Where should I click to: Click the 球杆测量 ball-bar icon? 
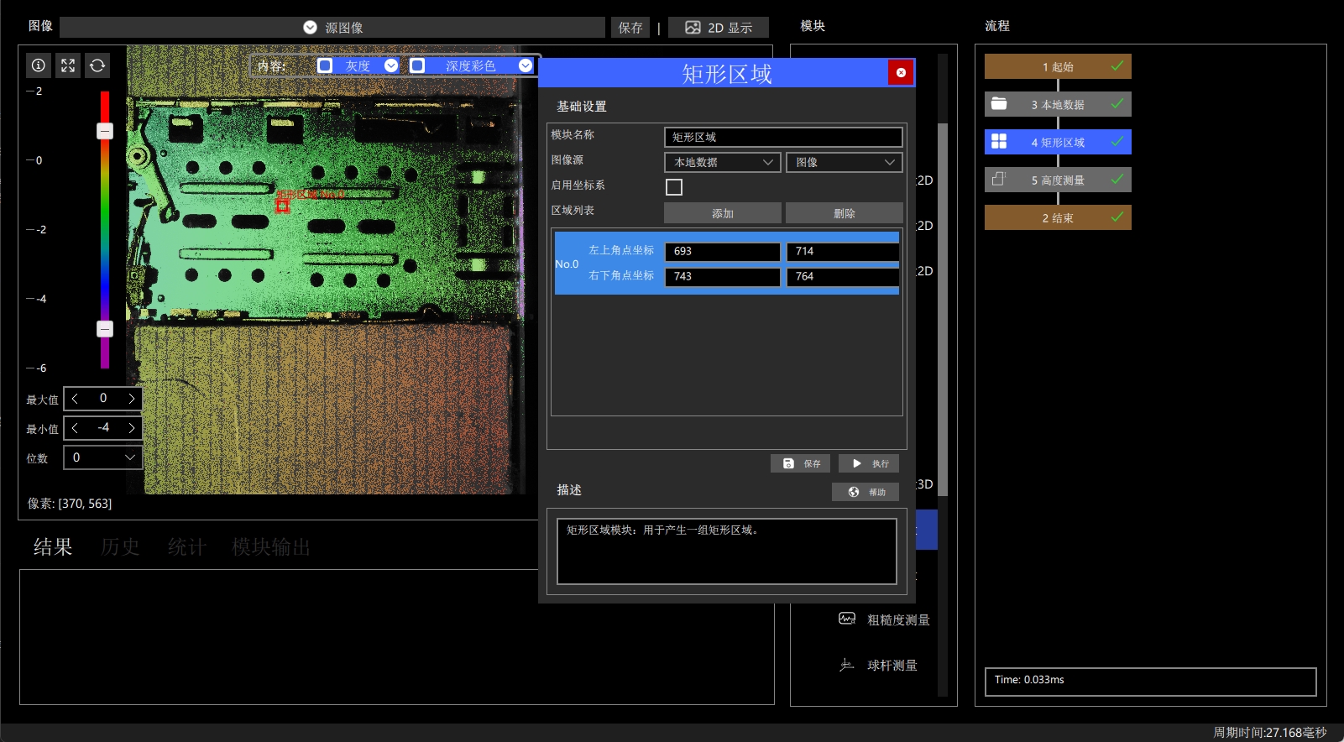point(847,665)
